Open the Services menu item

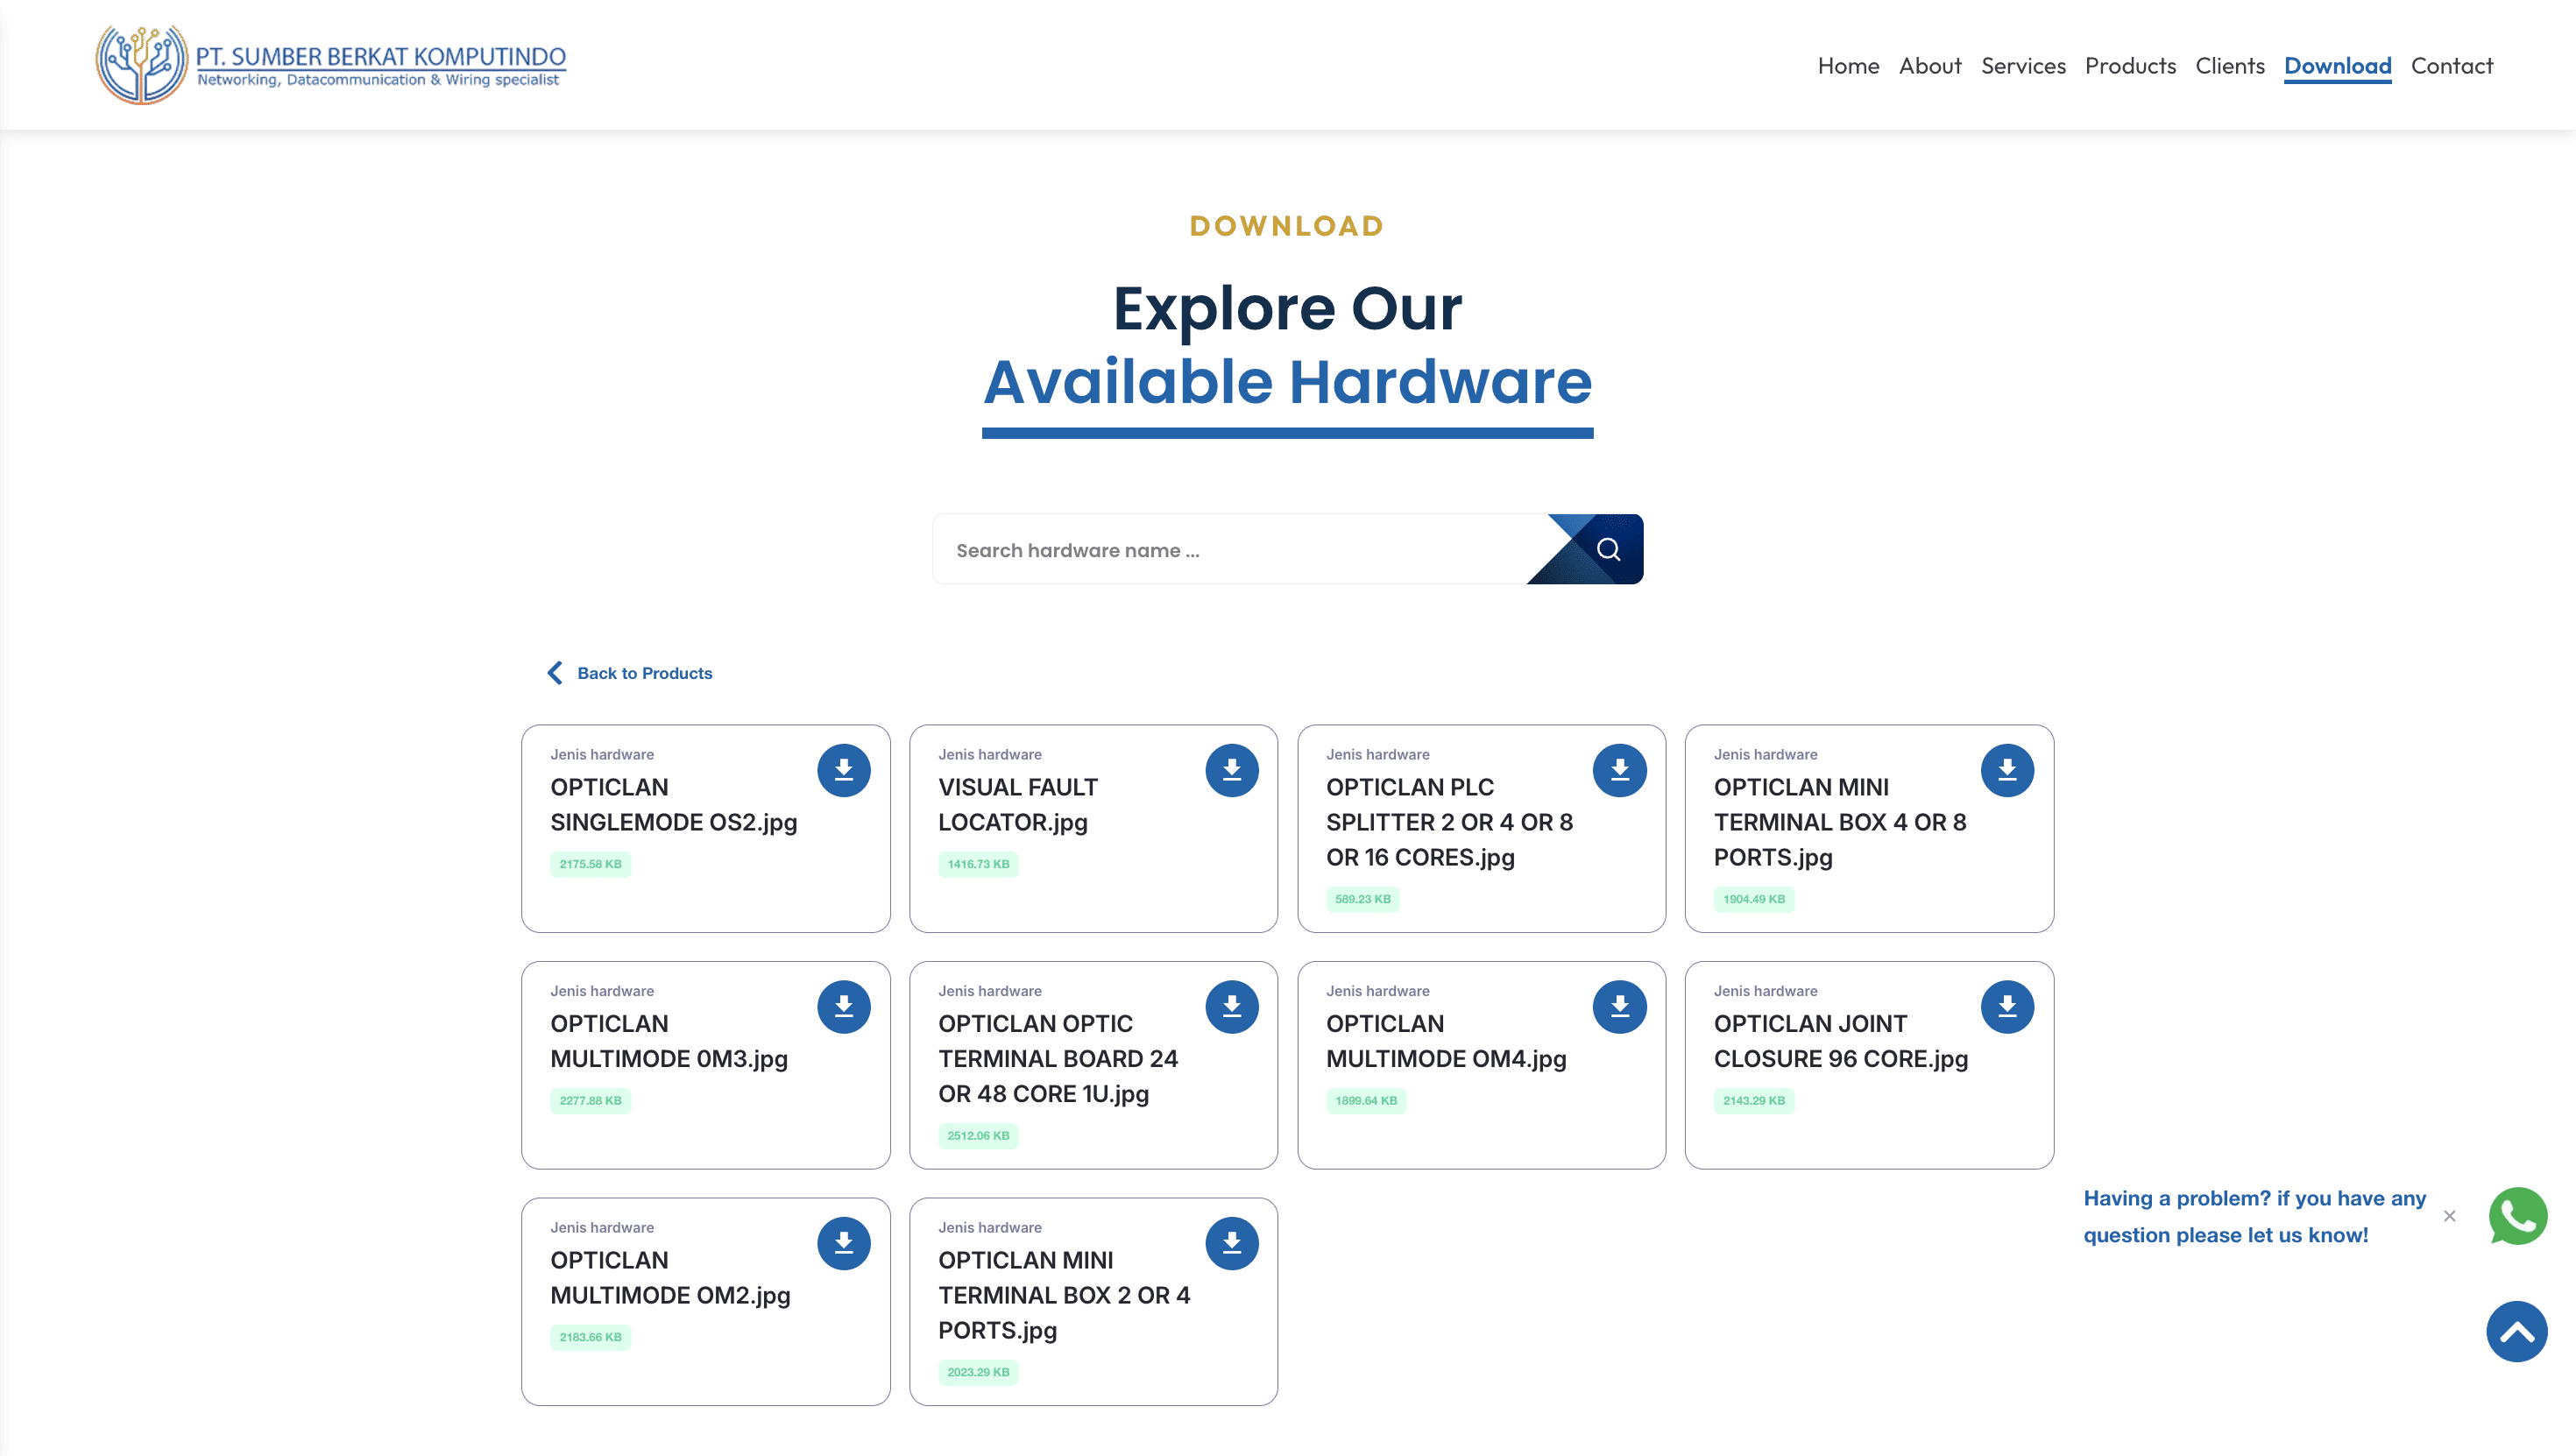coord(2022,66)
